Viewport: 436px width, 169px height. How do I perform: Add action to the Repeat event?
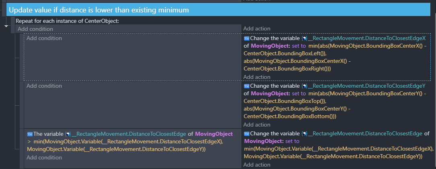[x=257, y=28]
